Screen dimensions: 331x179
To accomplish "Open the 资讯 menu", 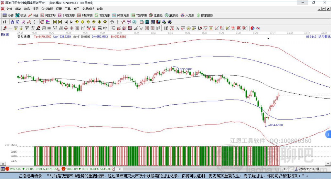I will 27,9.
